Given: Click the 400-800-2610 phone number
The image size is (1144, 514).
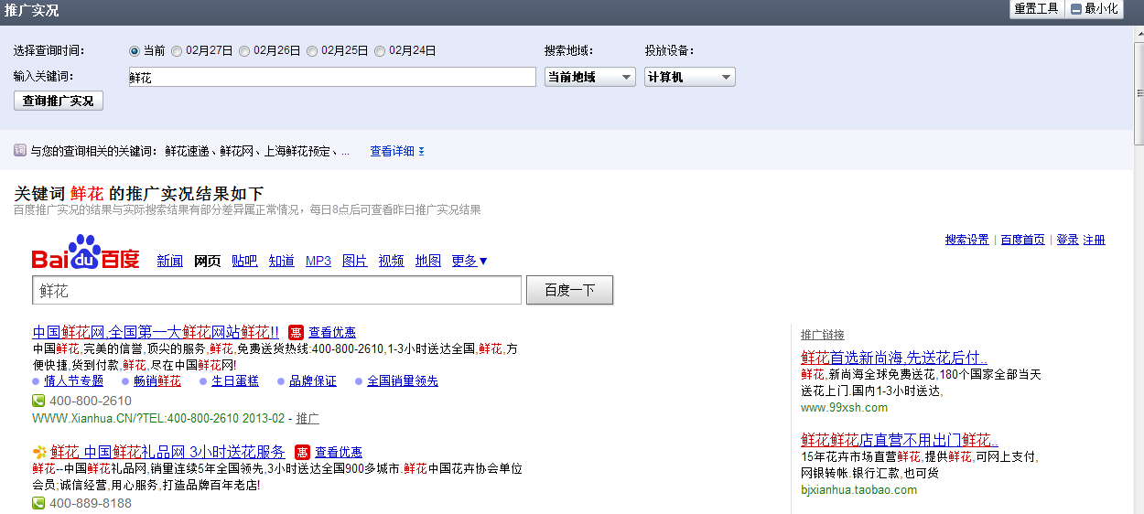Looking at the screenshot, I should click(x=91, y=401).
